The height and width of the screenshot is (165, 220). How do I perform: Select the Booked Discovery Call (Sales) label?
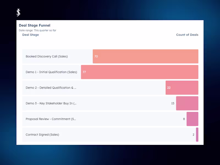coord(46,56)
